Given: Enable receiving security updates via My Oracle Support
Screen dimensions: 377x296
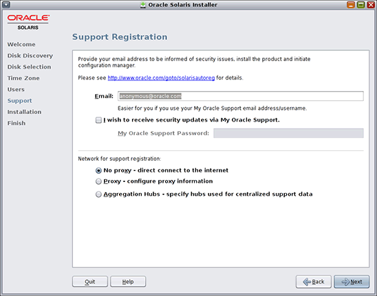Looking at the screenshot, I should click(x=98, y=120).
